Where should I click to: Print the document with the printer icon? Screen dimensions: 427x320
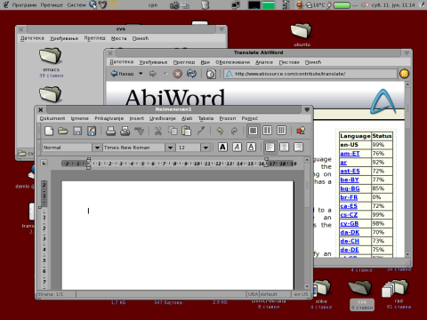(110, 131)
